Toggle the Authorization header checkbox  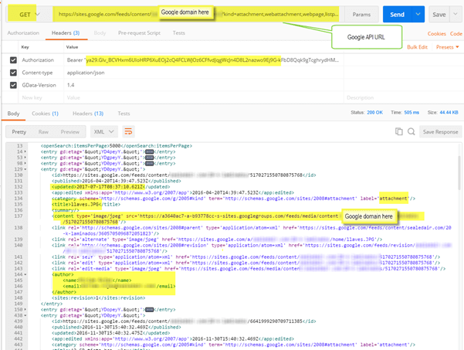tap(12, 59)
